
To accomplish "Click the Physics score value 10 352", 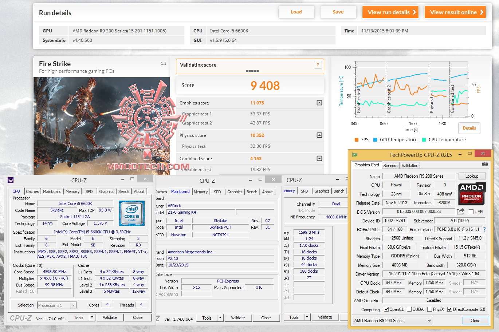I will 257,135.
